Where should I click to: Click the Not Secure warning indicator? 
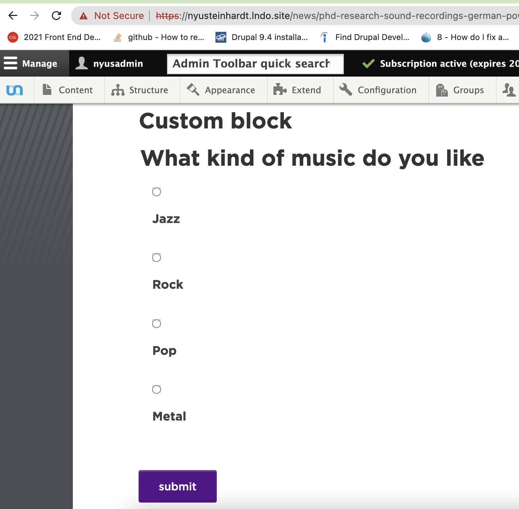[x=111, y=16]
